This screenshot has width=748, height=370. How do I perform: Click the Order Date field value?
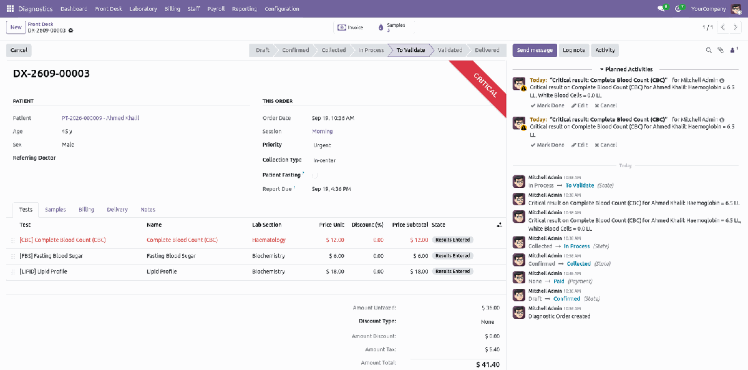click(333, 118)
